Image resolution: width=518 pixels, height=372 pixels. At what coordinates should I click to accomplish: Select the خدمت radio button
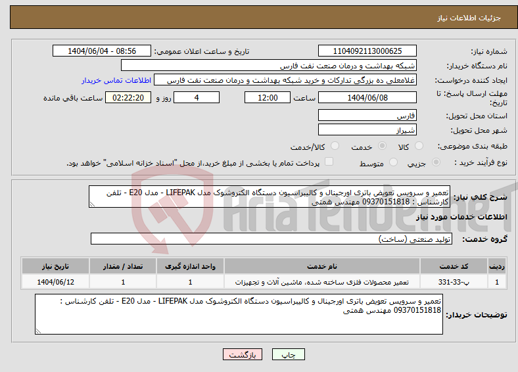(382, 146)
